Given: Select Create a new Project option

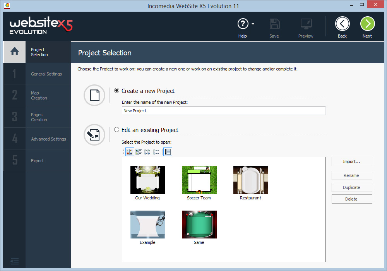Looking at the screenshot, I should (116, 90).
